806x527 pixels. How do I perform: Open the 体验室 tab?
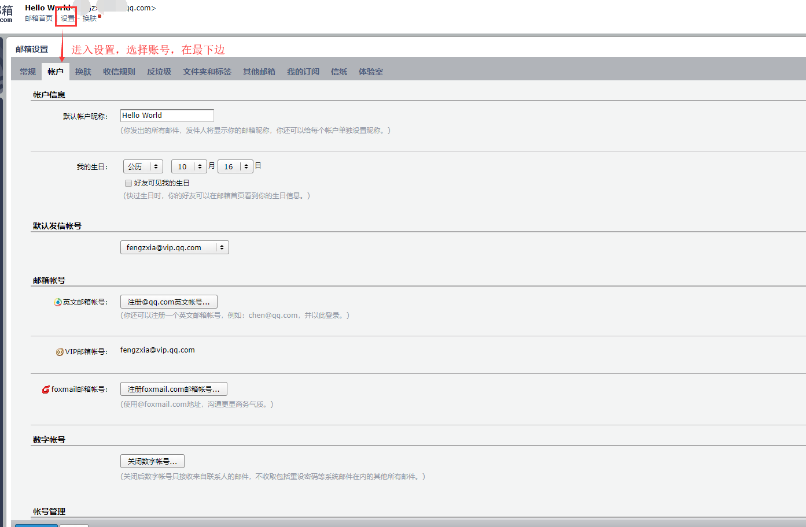click(x=371, y=72)
